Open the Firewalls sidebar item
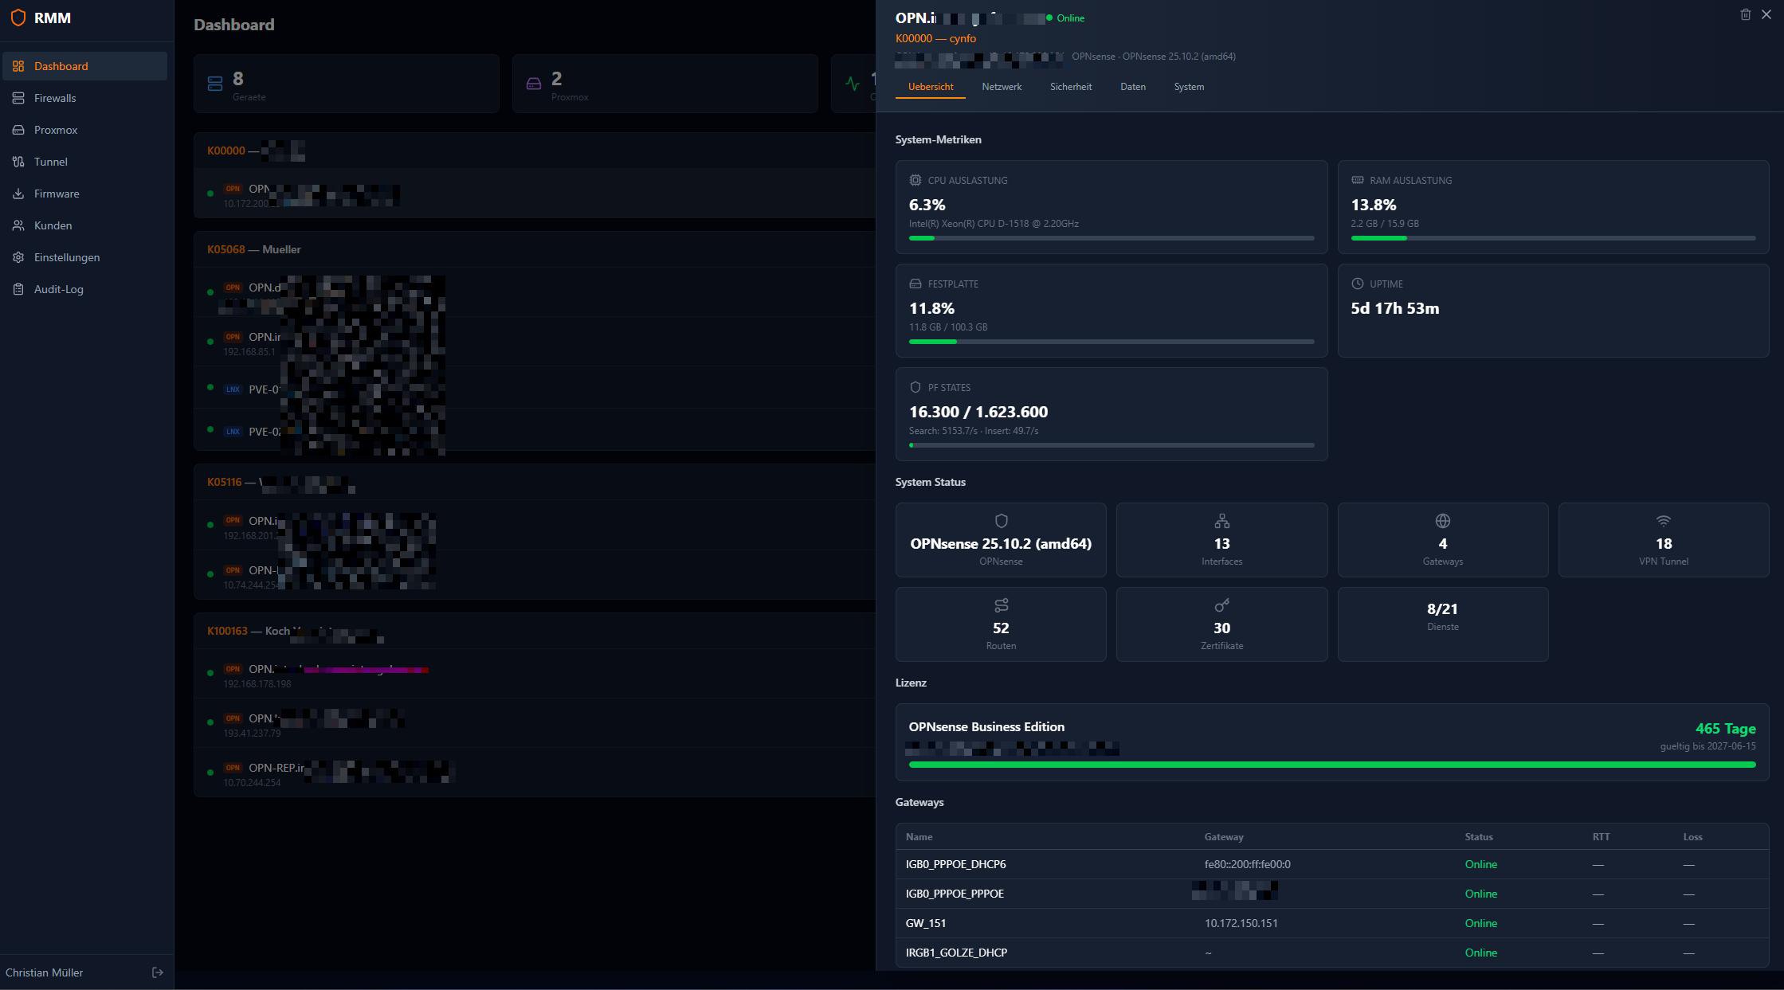This screenshot has height=990, width=1784. (x=84, y=98)
